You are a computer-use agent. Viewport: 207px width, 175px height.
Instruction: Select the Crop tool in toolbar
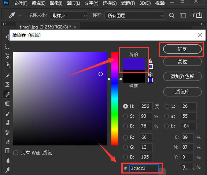[x=7, y=84]
